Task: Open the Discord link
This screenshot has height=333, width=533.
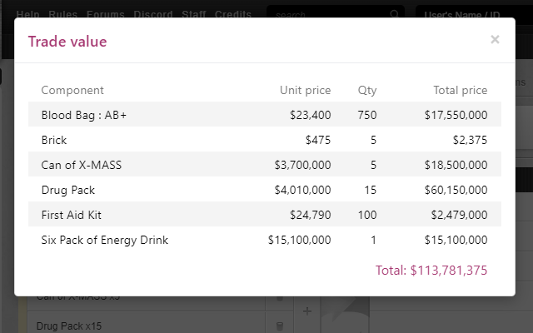Action: (152, 15)
